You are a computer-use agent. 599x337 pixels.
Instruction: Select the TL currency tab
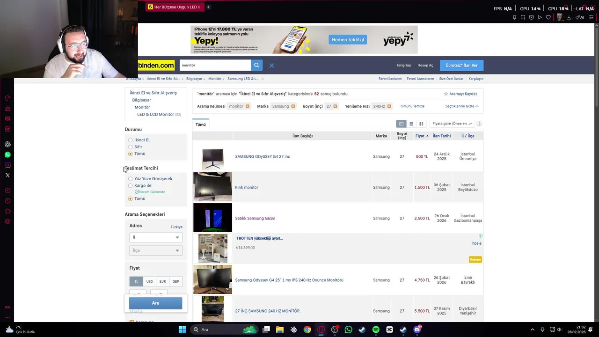tap(136, 281)
